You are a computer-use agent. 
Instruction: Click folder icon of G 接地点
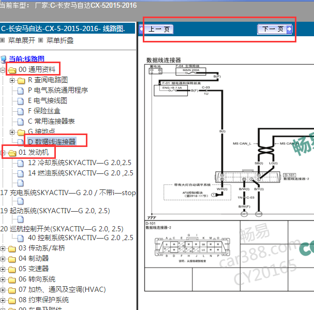pos(21,132)
